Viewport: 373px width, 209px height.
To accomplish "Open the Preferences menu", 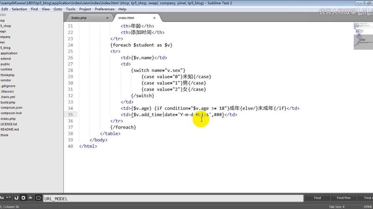I will (x=104, y=9).
